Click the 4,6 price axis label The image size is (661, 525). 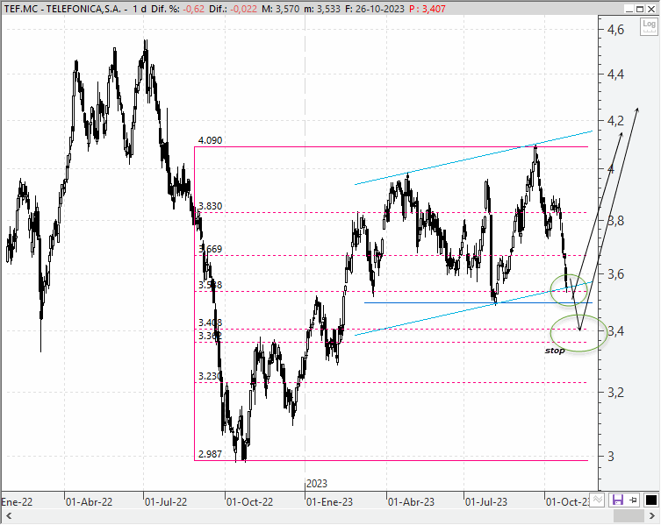(x=615, y=30)
